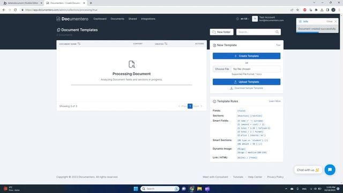Open File Explorer from the taskbar
Viewport: 343px width, 193px height.
[199, 189]
